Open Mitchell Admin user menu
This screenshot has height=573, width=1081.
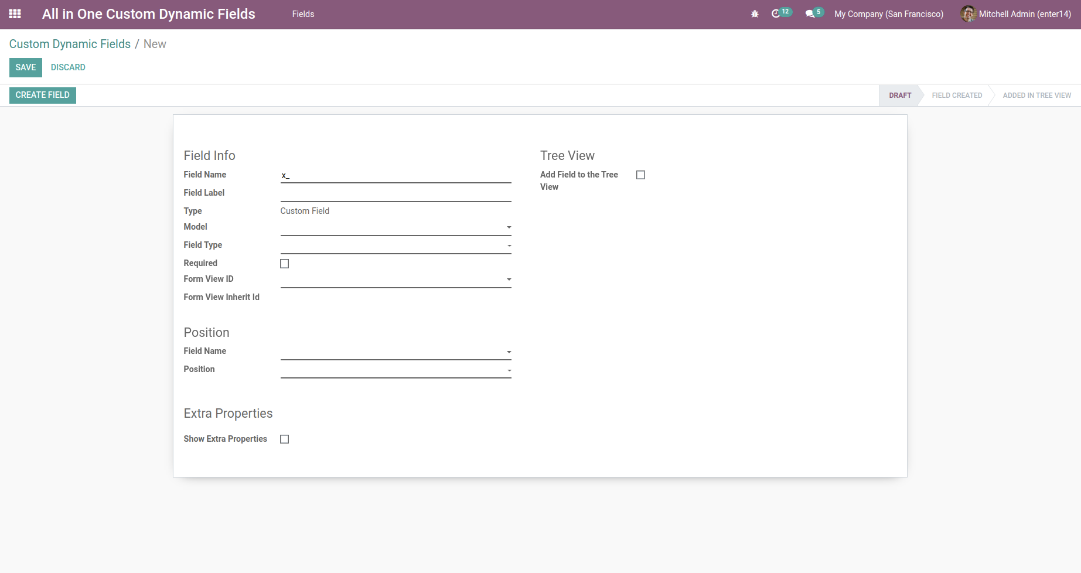pos(1017,14)
